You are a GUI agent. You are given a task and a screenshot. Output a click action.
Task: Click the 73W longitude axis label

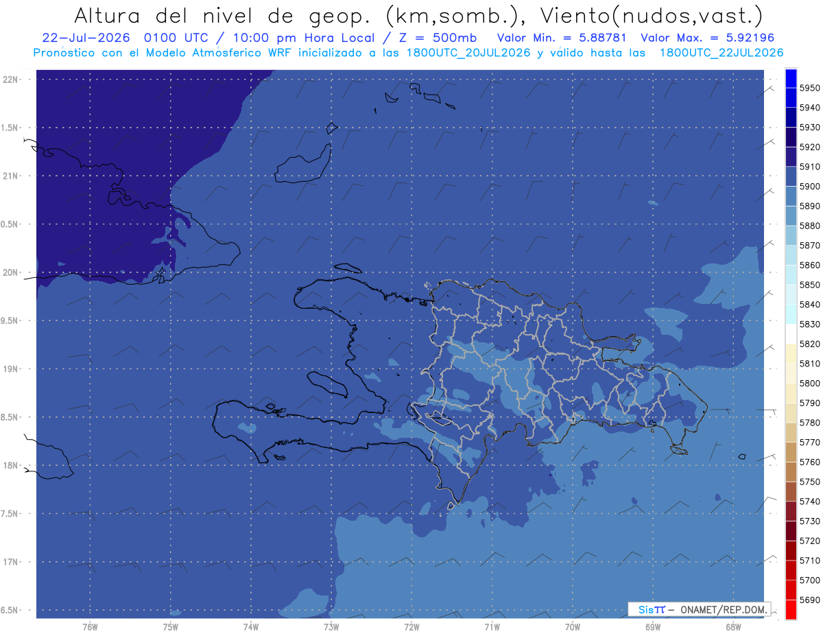(x=331, y=626)
